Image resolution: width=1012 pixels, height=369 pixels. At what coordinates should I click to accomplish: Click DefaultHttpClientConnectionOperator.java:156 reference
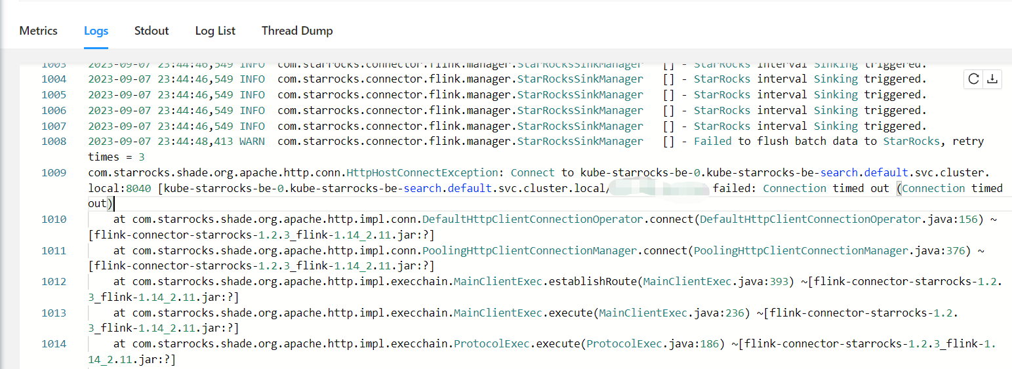pos(838,220)
